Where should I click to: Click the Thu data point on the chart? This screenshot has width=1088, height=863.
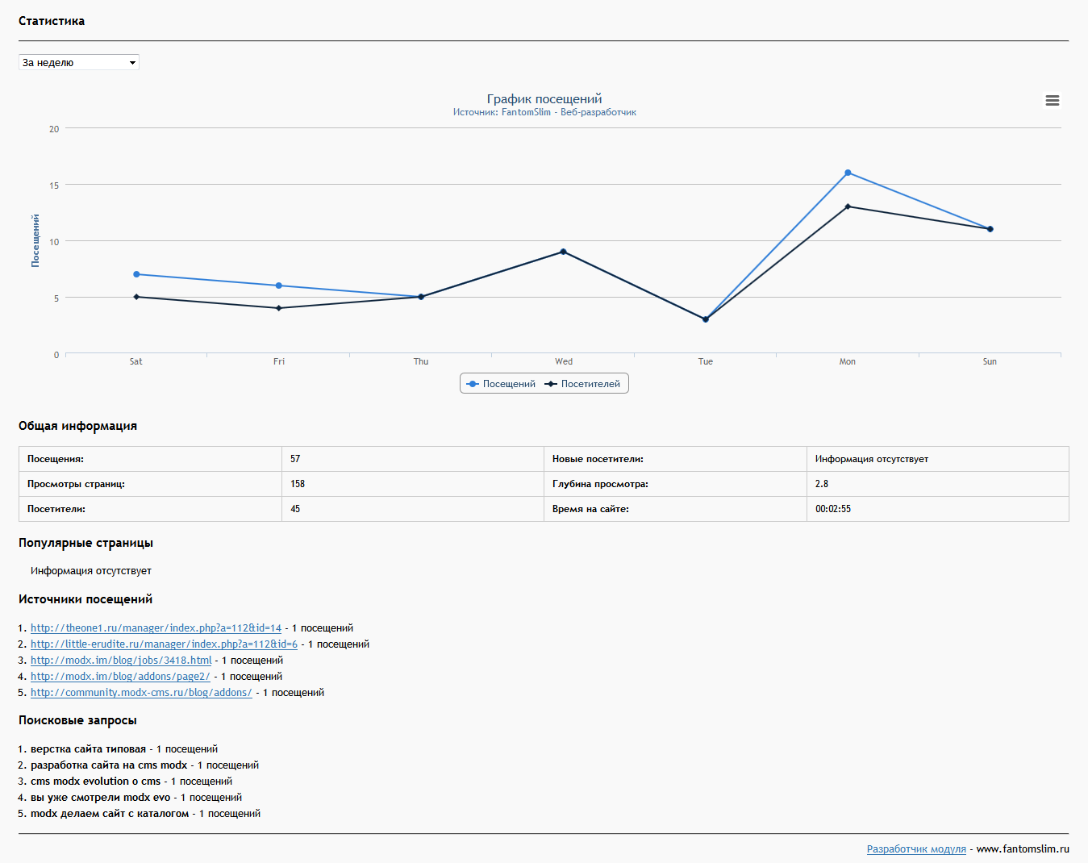(x=421, y=297)
